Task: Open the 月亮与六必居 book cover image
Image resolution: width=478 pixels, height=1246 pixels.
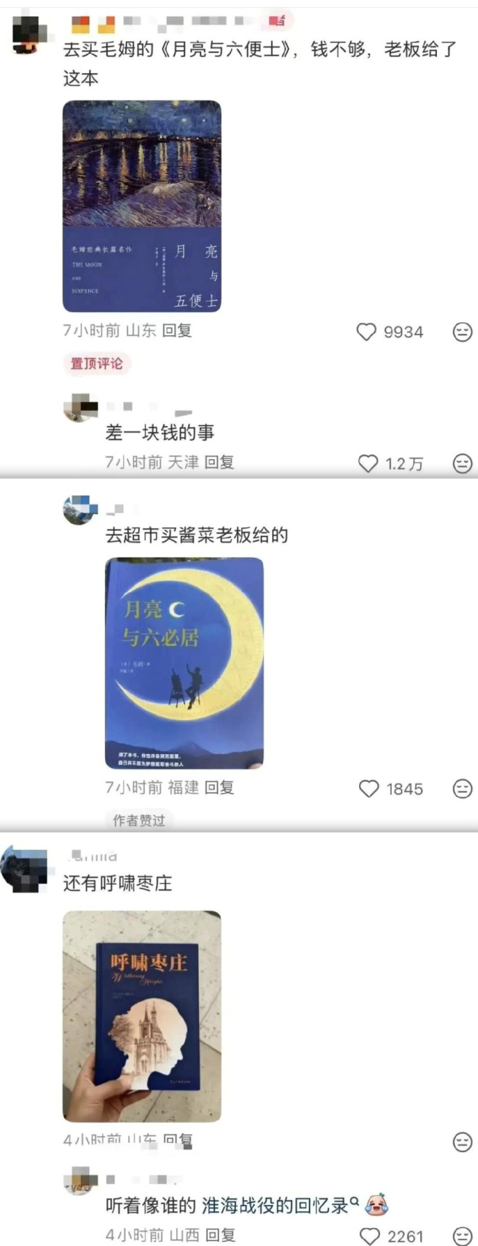Action: [x=185, y=663]
